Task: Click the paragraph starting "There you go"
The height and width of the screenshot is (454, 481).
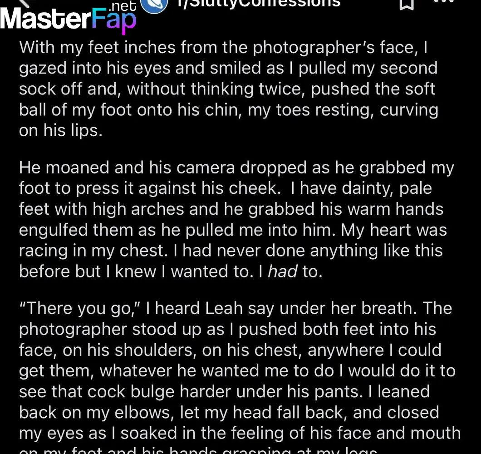Action: click(x=239, y=377)
